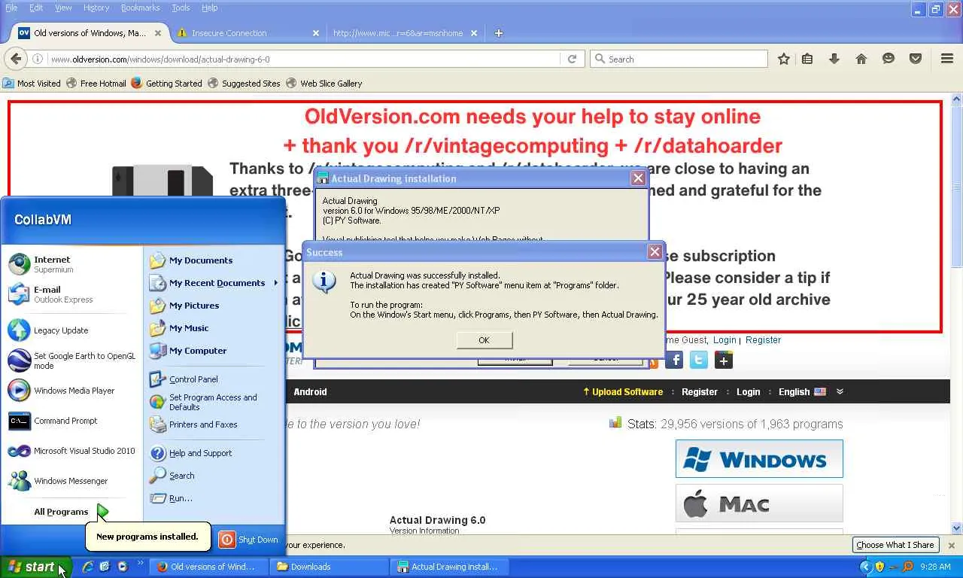The height and width of the screenshot is (578, 963).
Task: Expand All Programs in Start menu
Action: pos(71,512)
